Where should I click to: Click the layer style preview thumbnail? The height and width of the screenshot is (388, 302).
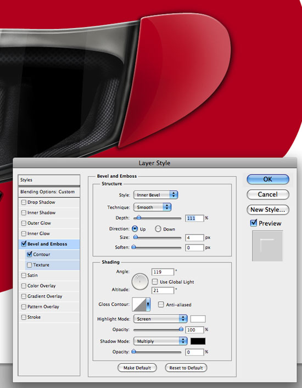[x=267, y=246]
